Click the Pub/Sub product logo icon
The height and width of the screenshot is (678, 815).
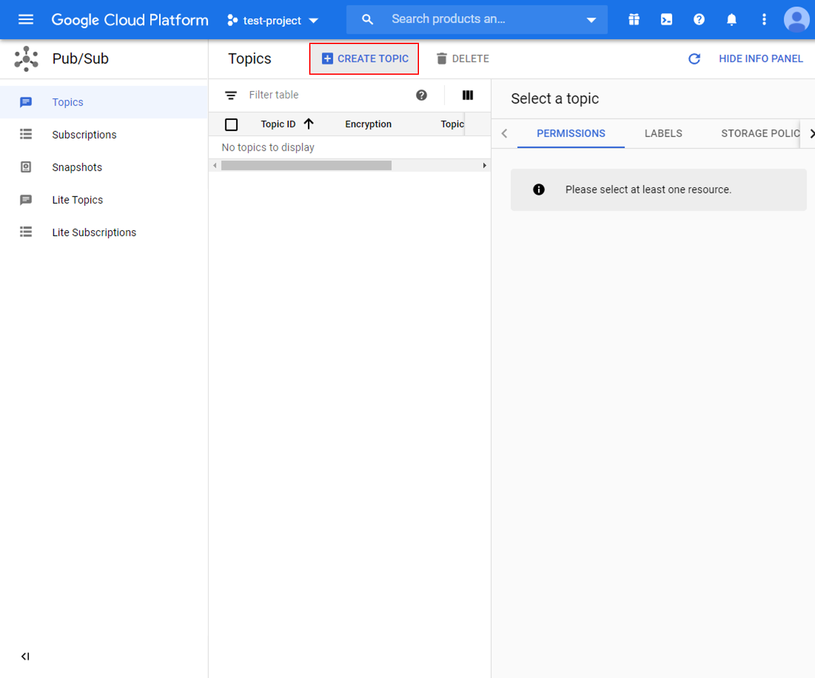(x=27, y=58)
